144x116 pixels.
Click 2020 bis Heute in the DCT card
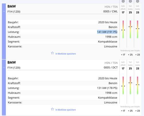[108, 78]
